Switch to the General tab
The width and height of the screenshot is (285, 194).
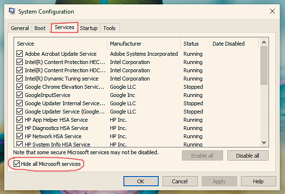pos(20,28)
